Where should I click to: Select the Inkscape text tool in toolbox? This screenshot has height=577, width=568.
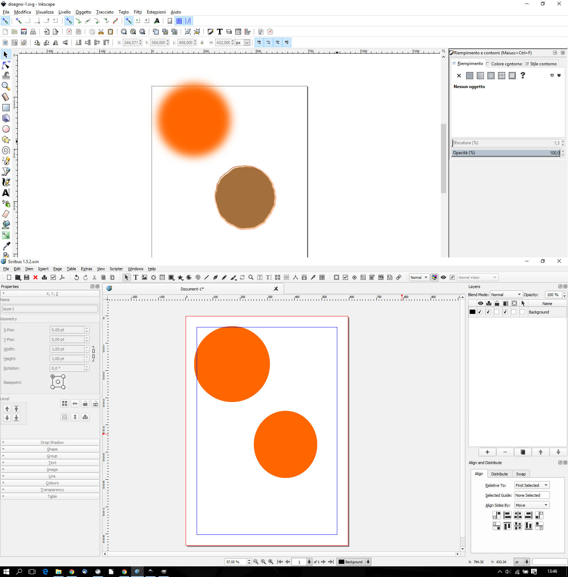pos(6,193)
